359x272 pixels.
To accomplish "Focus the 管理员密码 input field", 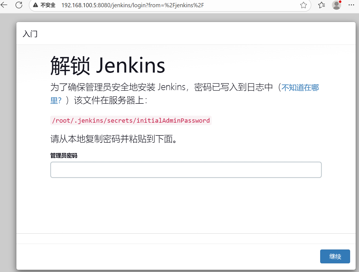I will [x=186, y=170].
